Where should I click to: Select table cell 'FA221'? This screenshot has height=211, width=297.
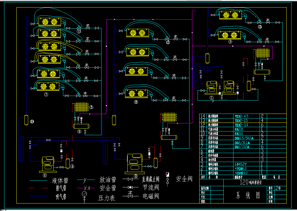[x=239, y=133]
